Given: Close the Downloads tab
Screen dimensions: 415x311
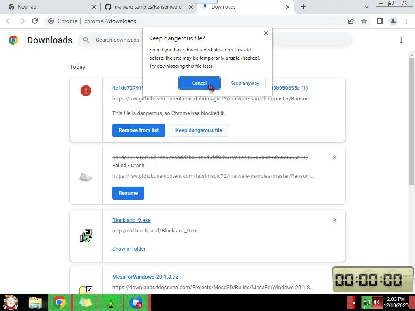Looking at the screenshot, I should [x=288, y=7].
